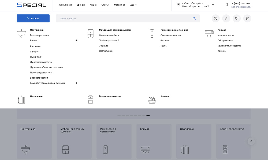Viewport: 268px width, 160px height.
Task: Click the blue Каталог button
Action: click(33, 18)
